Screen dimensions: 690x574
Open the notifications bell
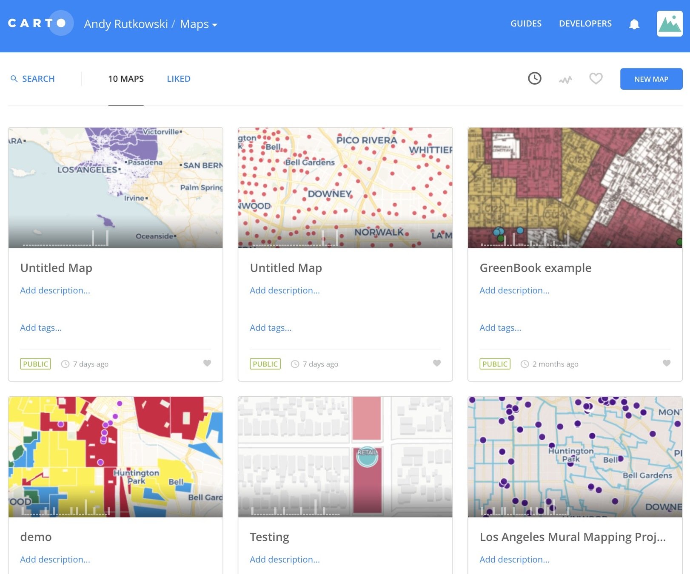tap(634, 24)
